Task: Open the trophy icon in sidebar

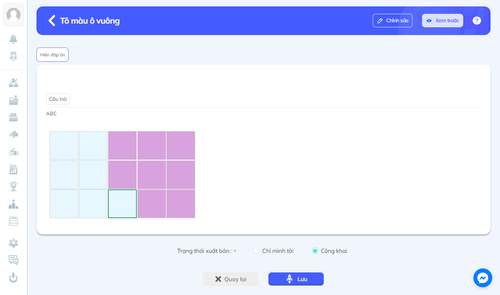Action: (14, 186)
